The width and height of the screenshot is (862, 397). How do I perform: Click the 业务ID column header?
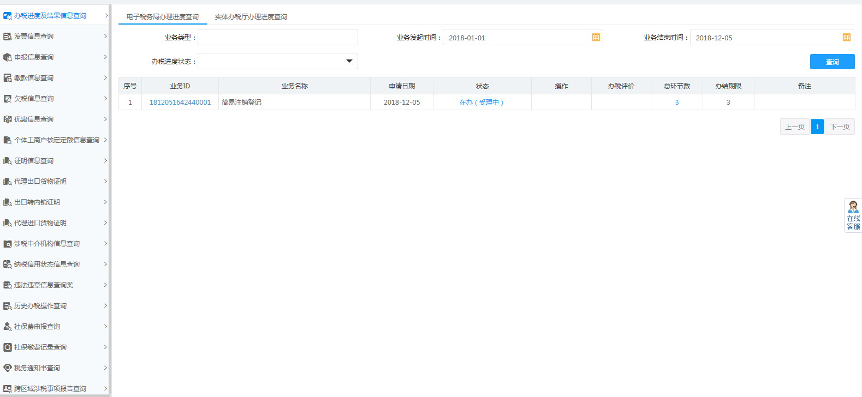(180, 86)
